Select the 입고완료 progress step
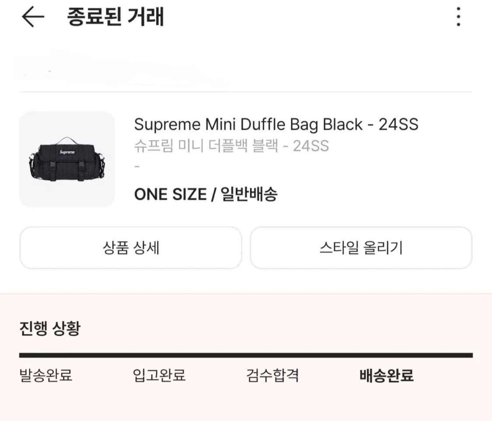The width and height of the screenshot is (492, 421). pyautogui.click(x=159, y=375)
